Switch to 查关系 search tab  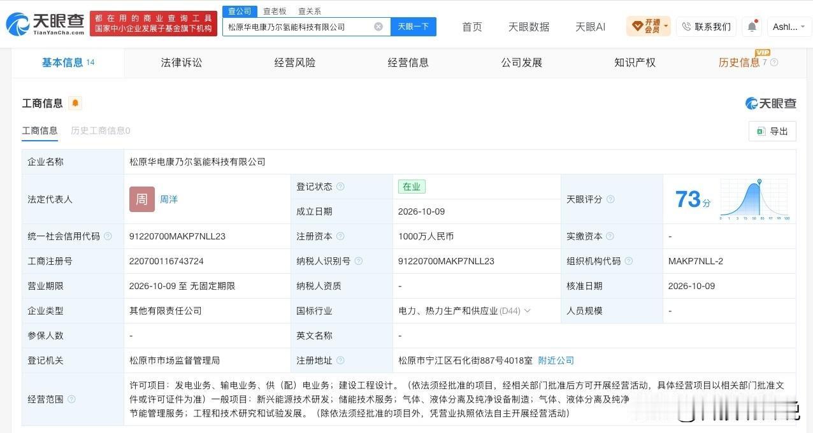tap(310, 11)
